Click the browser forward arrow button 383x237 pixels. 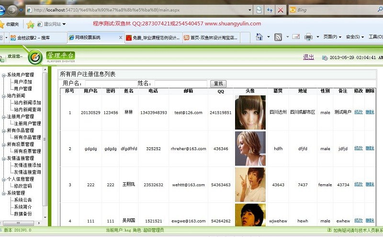pos(12,10)
